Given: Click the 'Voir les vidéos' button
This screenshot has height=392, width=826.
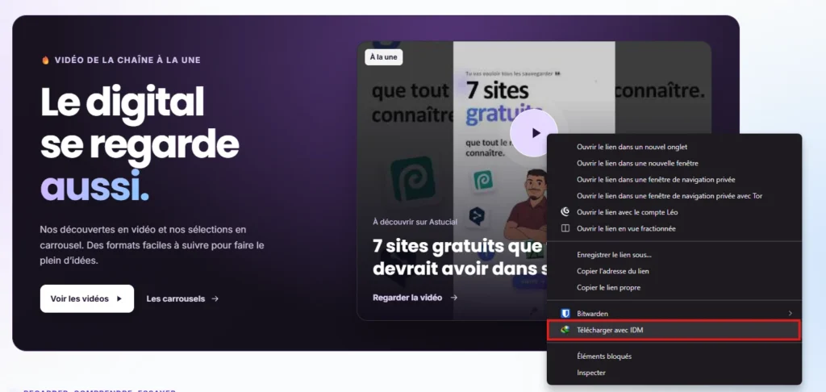Looking at the screenshot, I should (x=87, y=298).
